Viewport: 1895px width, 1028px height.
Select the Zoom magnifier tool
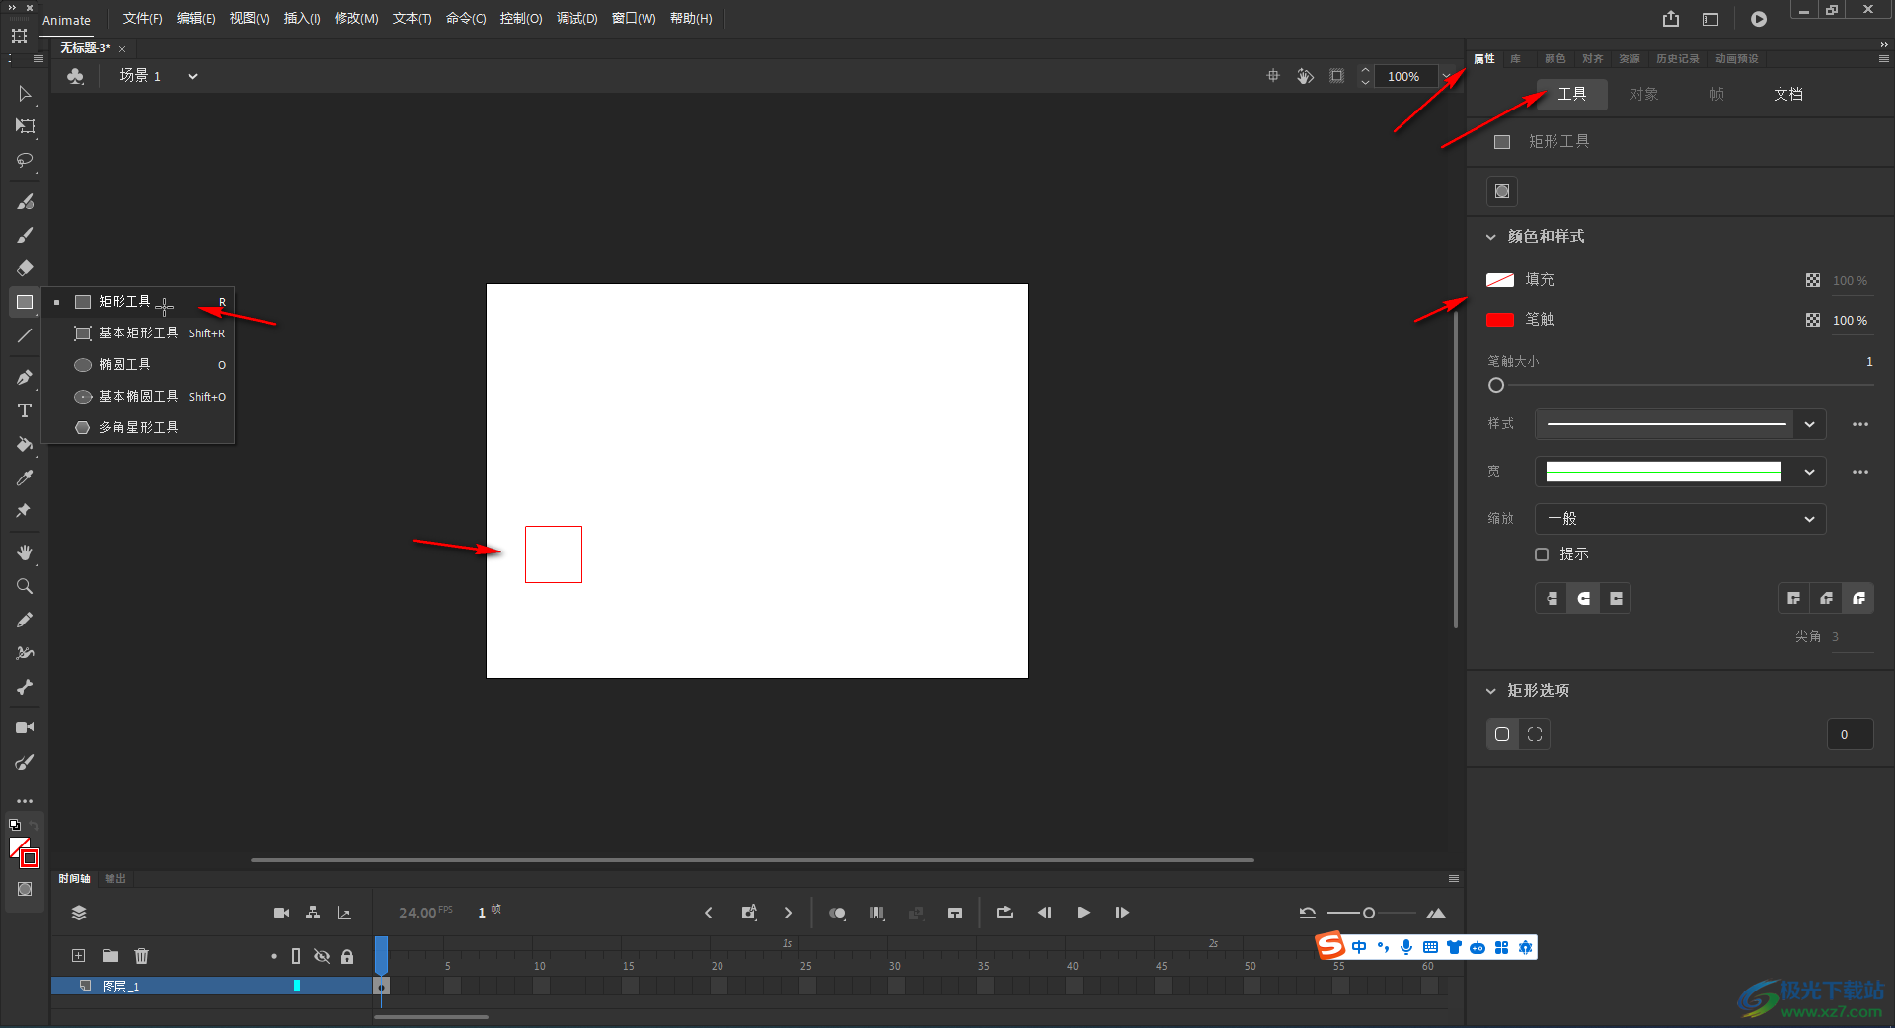pyautogui.click(x=25, y=586)
